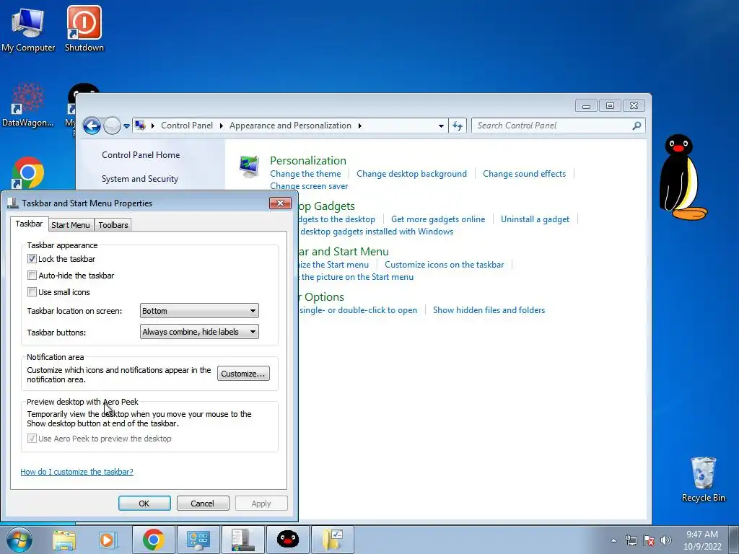Confirm with the OK button

(x=144, y=503)
